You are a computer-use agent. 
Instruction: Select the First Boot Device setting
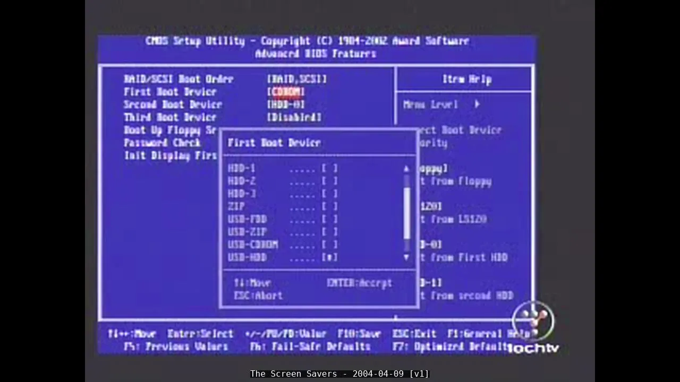coord(170,92)
